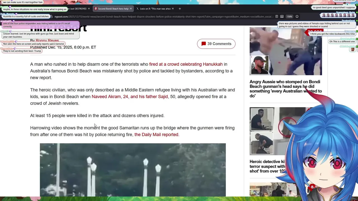The height and width of the screenshot is (201, 358).
Task: Select the 'Second Bondi Beach hero' tab
Action: 113,9
